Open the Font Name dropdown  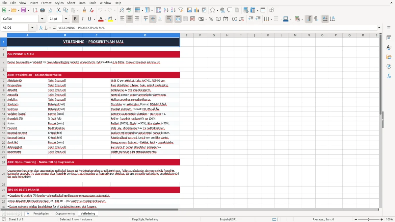point(42,19)
